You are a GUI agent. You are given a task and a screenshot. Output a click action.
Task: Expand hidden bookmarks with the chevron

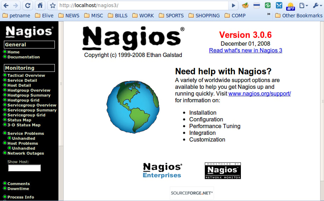268,14
